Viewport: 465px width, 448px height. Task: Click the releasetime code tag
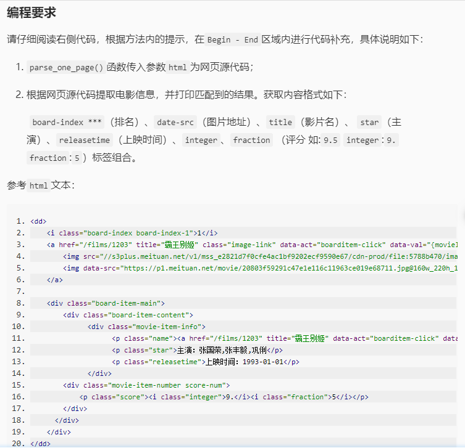tap(85, 140)
